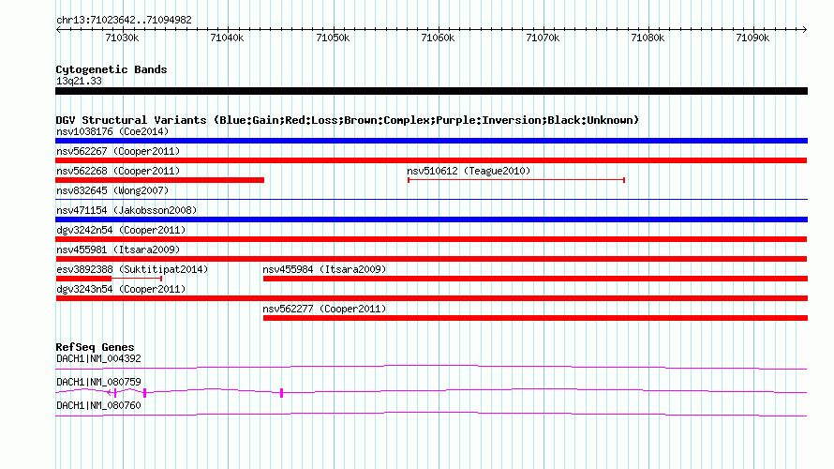834x469 pixels.
Task: Click the left arrow of the ruler
Action: (x=58, y=29)
